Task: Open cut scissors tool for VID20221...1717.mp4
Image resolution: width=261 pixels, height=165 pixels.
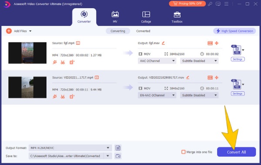Action: [x=63, y=97]
